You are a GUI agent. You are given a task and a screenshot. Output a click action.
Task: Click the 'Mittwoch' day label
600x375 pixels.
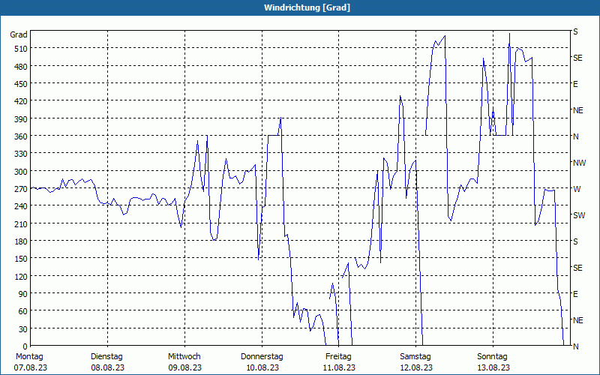click(184, 356)
